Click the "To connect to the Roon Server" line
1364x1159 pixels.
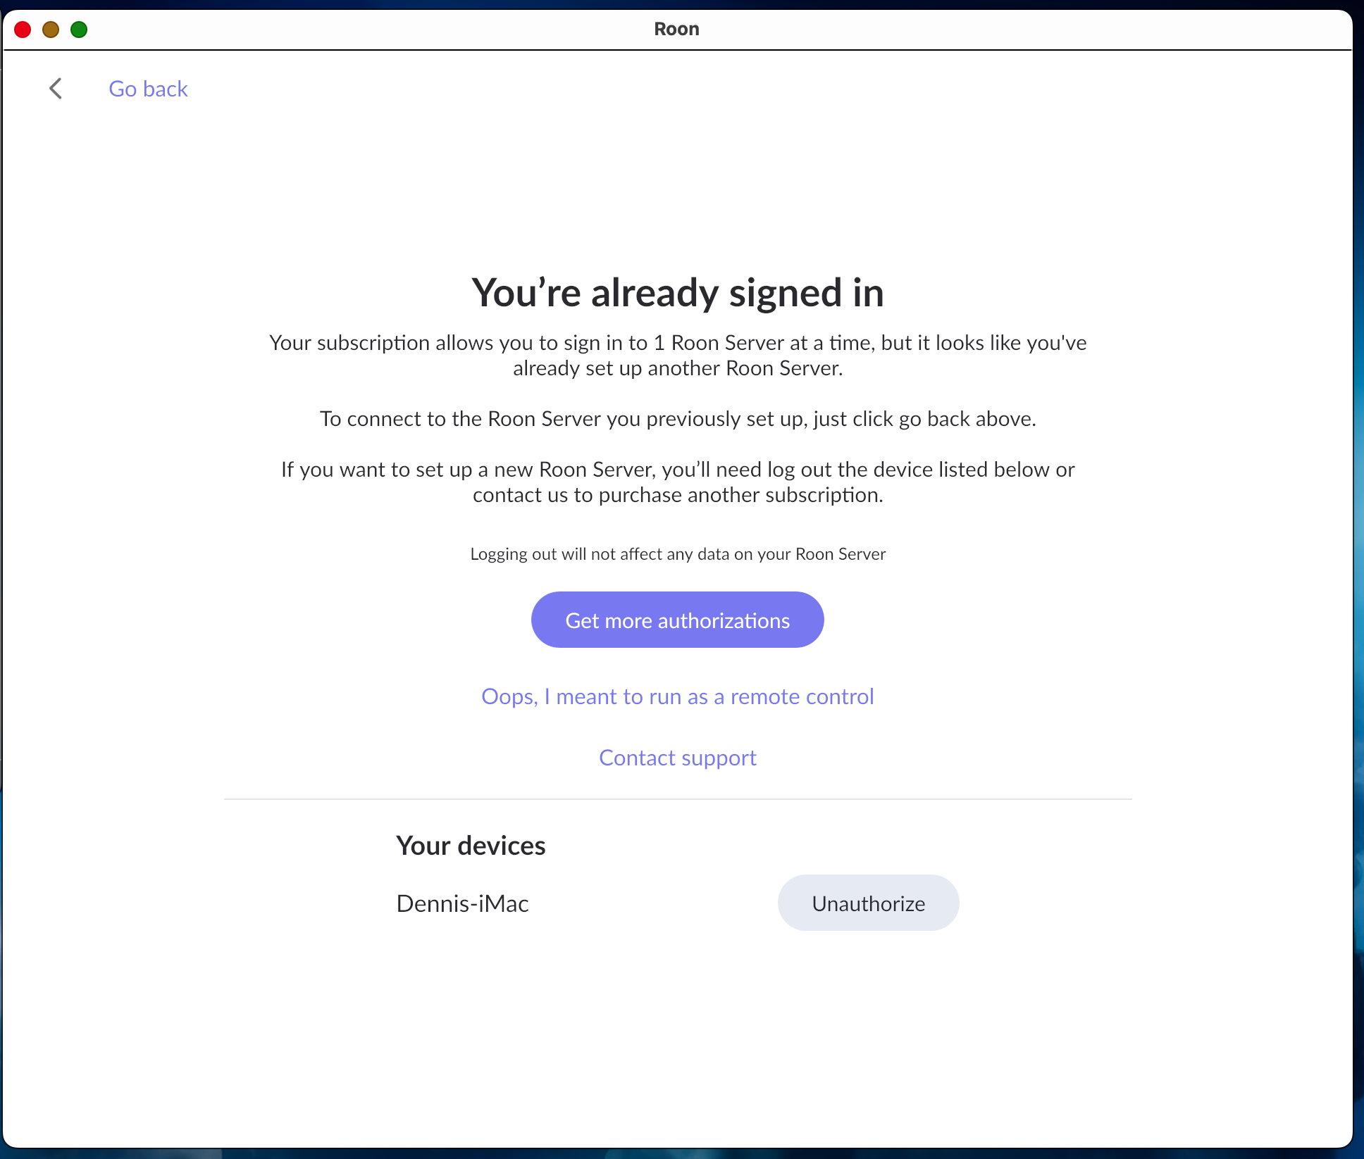click(x=677, y=419)
